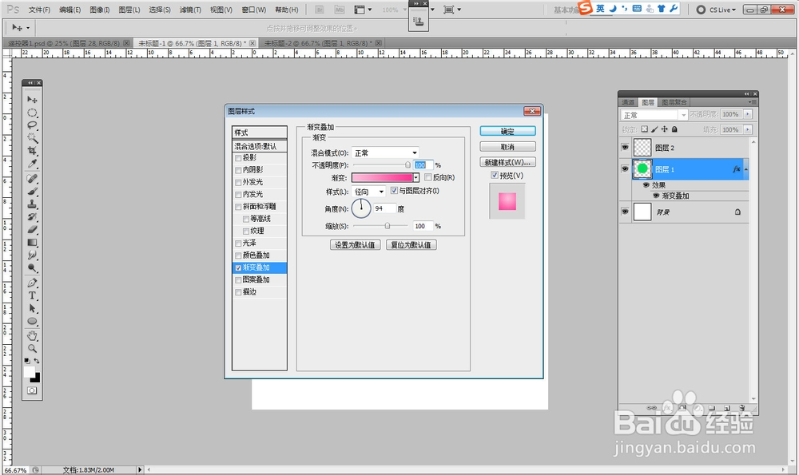
Task: Open the Layers panel blend mode dropdown
Action: [654, 115]
